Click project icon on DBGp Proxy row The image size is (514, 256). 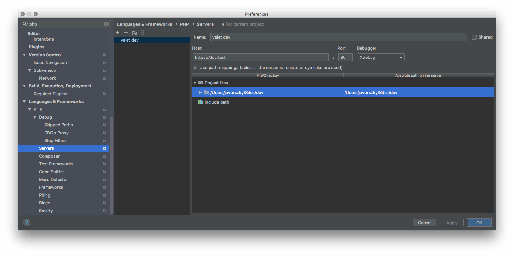104,133
